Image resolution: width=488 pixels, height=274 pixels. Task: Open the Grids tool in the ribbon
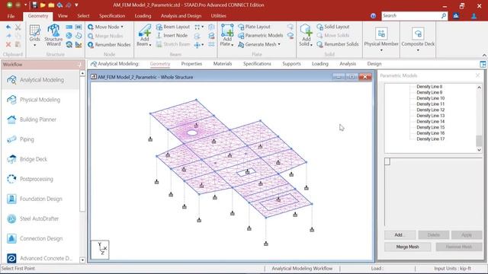(x=34, y=36)
